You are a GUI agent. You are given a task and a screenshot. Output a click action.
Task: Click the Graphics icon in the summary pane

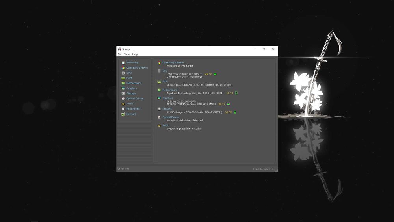point(159,98)
